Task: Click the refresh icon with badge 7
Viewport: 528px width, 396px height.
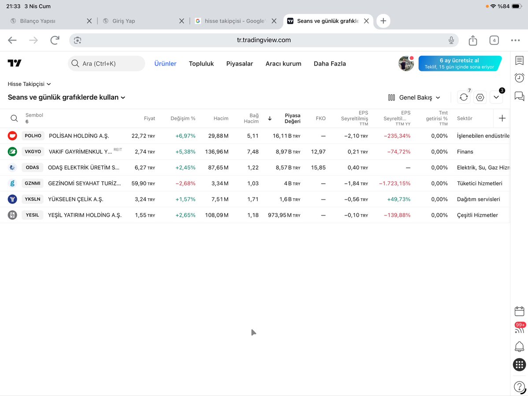Action: point(464,97)
